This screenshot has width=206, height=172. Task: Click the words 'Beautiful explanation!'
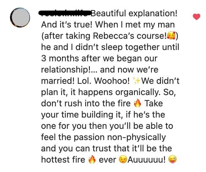coord(134,13)
